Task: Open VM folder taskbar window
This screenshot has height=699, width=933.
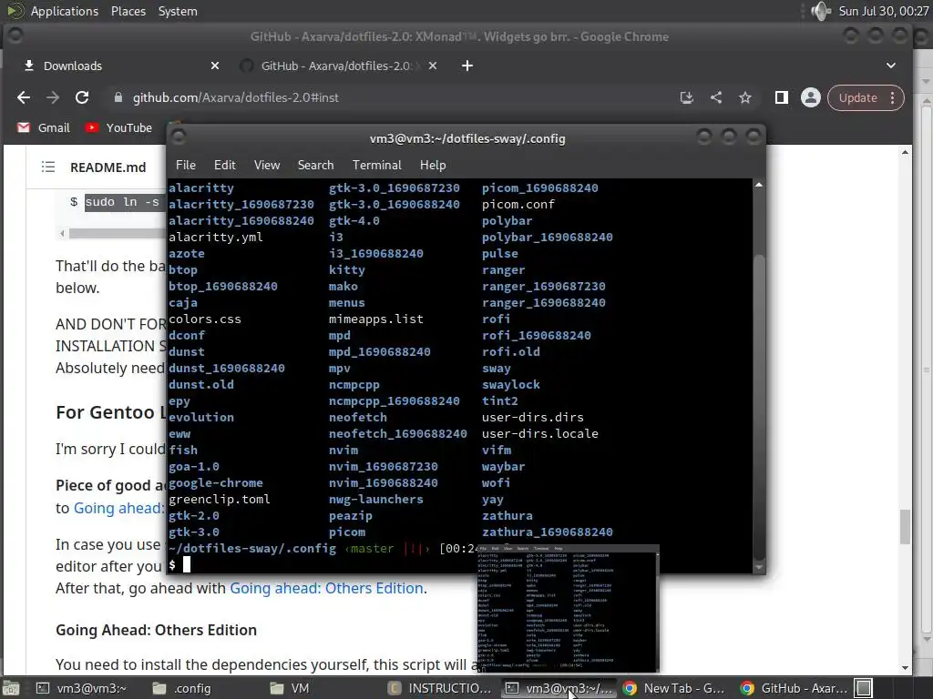Action: tap(290, 688)
